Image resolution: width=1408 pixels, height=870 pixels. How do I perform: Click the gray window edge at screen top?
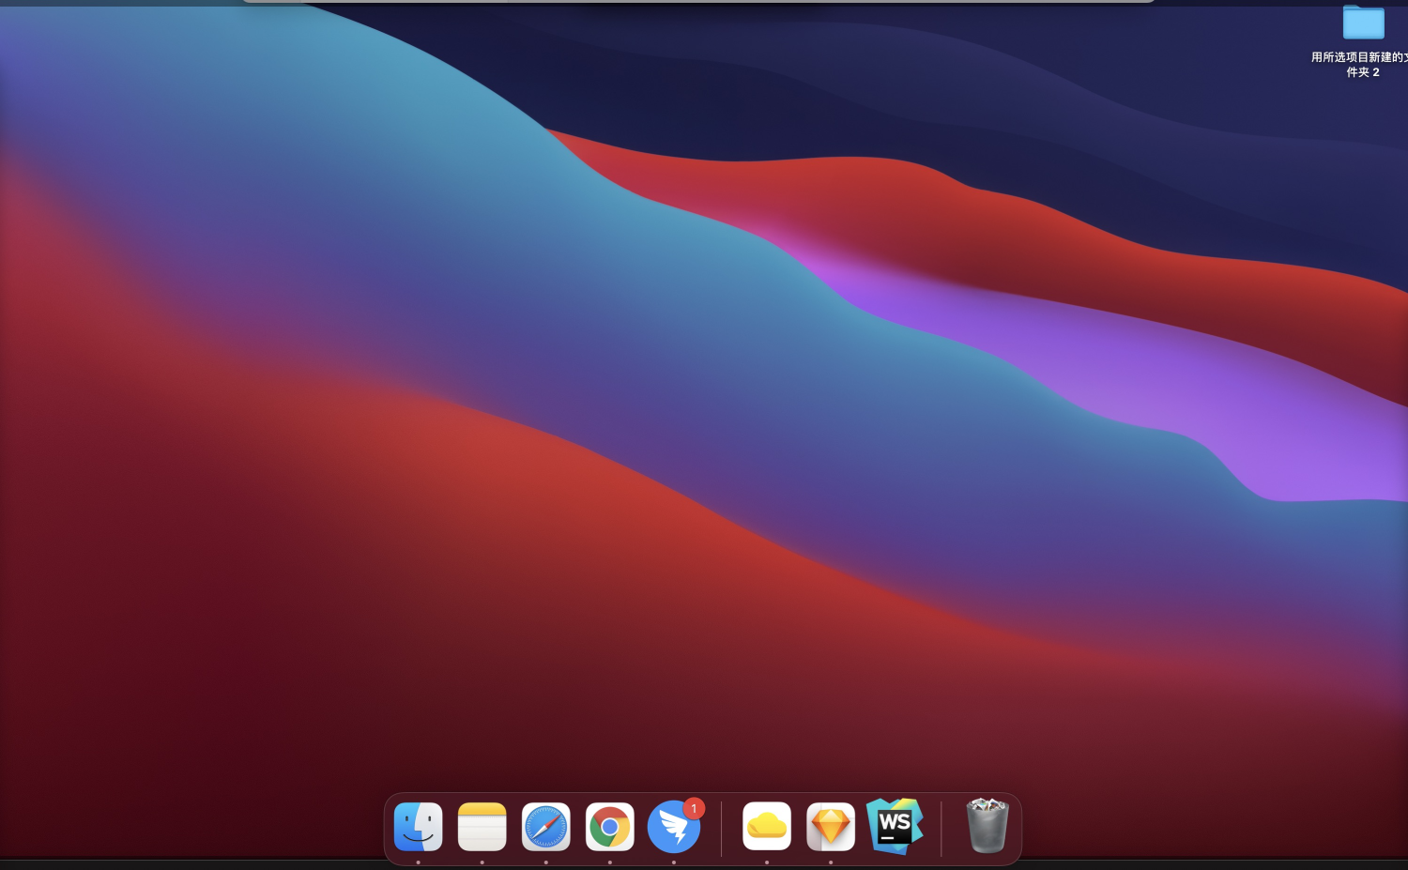point(699,1)
